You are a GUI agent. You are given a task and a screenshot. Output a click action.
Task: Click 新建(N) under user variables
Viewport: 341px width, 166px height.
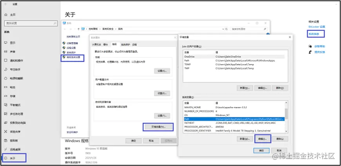[x=245, y=88]
